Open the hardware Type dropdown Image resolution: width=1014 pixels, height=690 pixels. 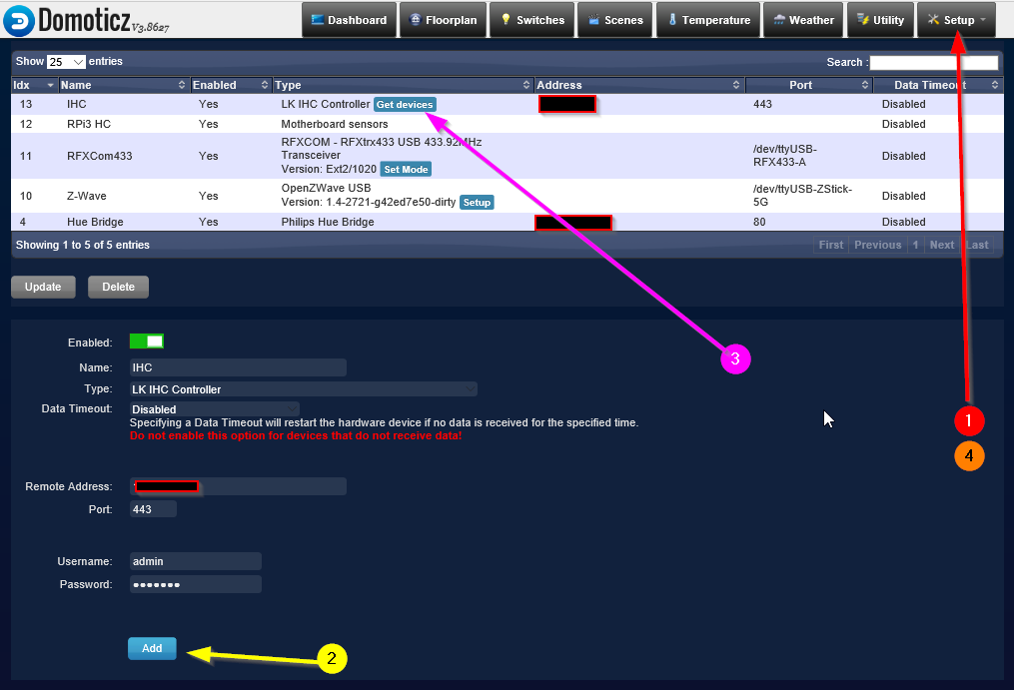point(303,389)
